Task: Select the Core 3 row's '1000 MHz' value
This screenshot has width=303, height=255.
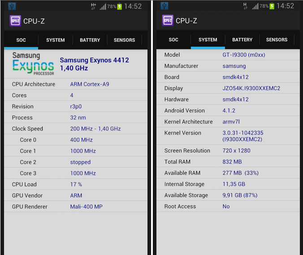Action: (83, 173)
